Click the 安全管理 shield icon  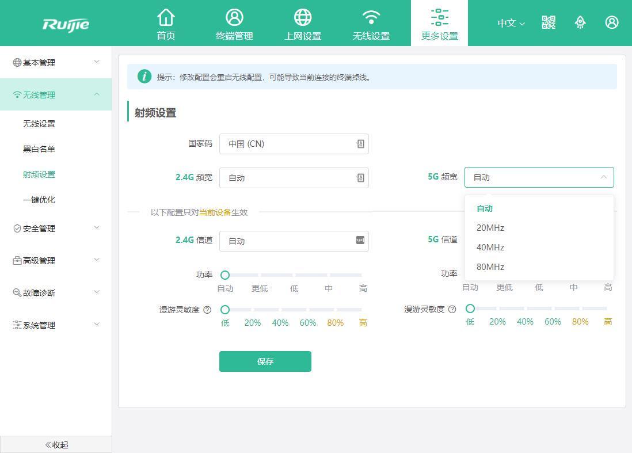(x=17, y=229)
